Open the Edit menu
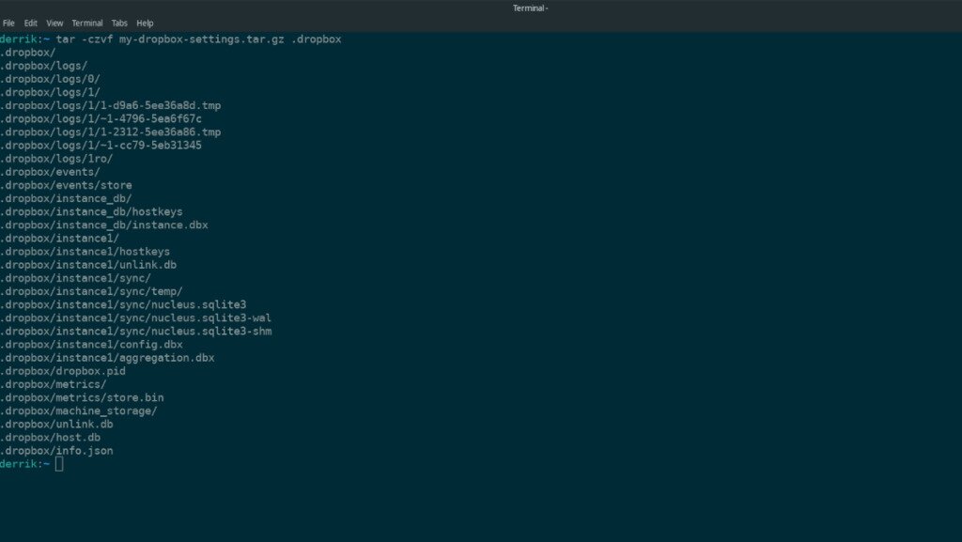Screen dimensions: 962x542 tap(31, 23)
